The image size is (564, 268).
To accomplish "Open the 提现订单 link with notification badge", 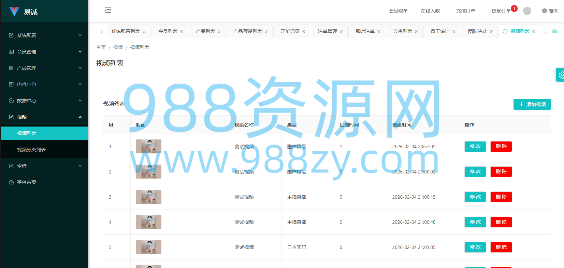I will click(501, 11).
